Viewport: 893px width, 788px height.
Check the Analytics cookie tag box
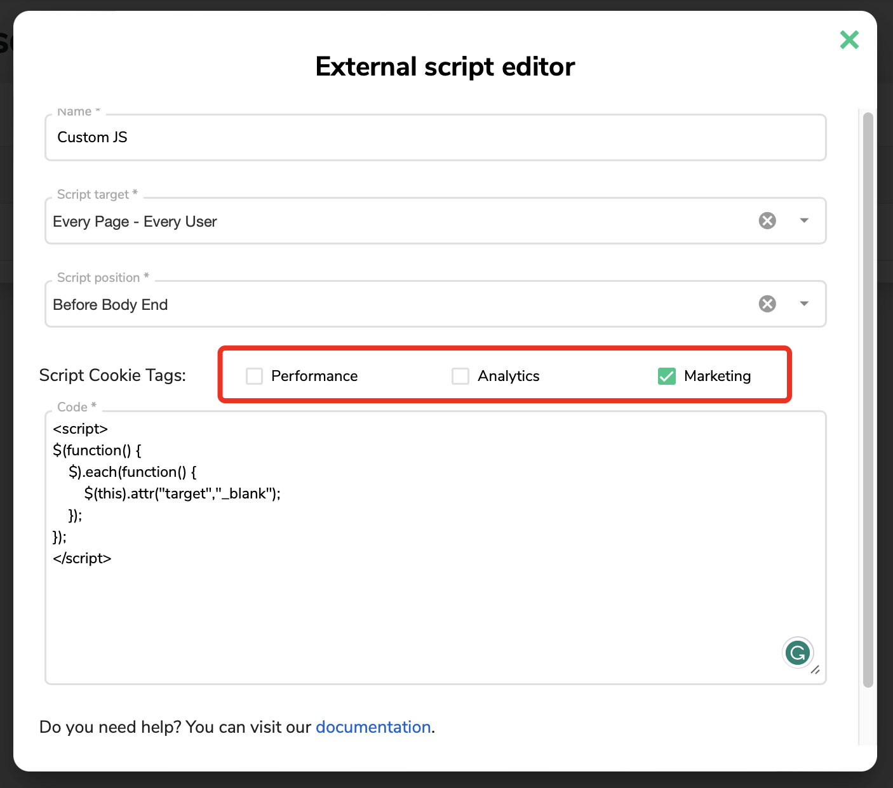coord(460,376)
